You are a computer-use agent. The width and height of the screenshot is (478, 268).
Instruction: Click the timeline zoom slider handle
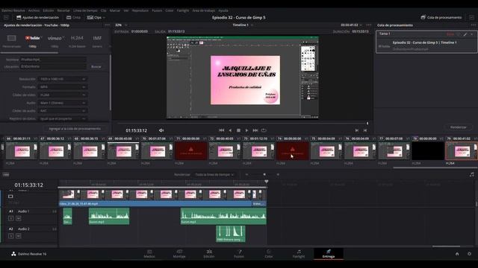[x=264, y=175]
